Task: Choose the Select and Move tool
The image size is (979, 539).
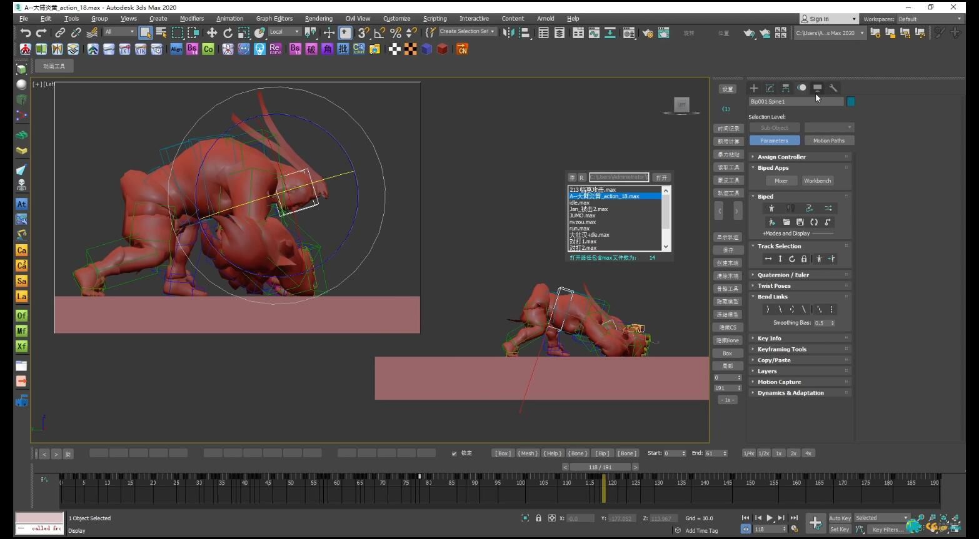Action: click(212, 32)
